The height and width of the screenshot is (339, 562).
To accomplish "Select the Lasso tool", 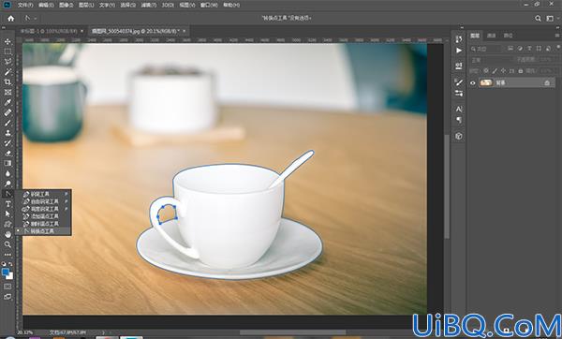I will [x=7, y=62].
